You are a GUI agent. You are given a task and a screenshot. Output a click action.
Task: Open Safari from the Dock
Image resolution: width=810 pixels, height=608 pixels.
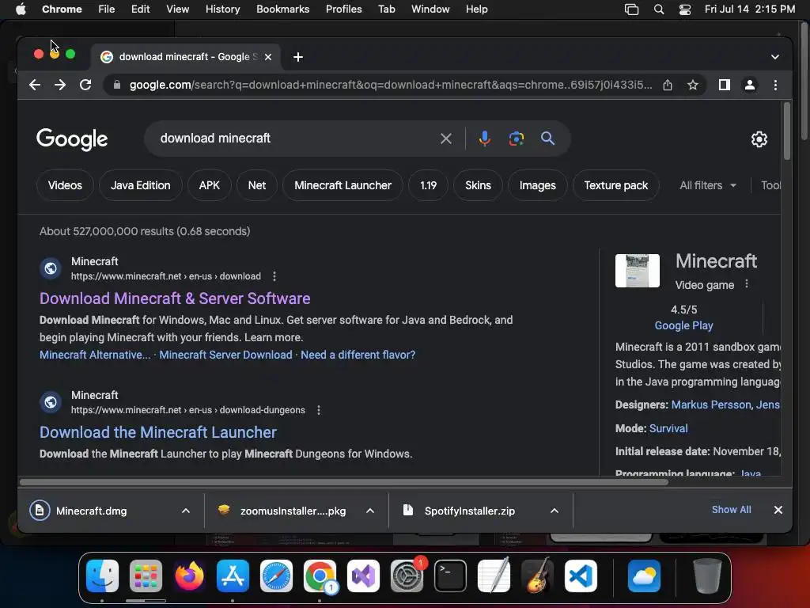tap(276, 576)
